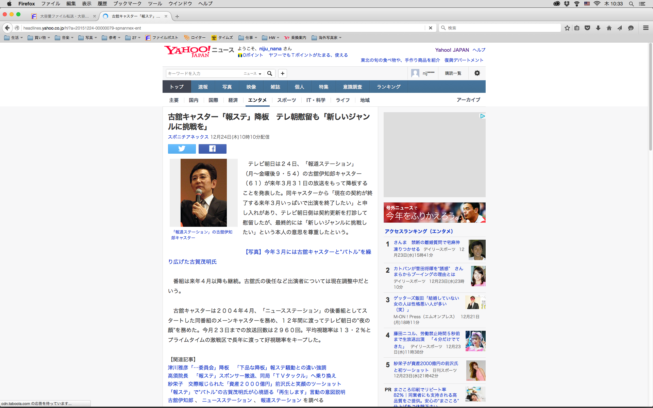Click the plus icon beside search box
Image resolution: width=653 pixels, height=408 pixels.
(x=282, y=73)
